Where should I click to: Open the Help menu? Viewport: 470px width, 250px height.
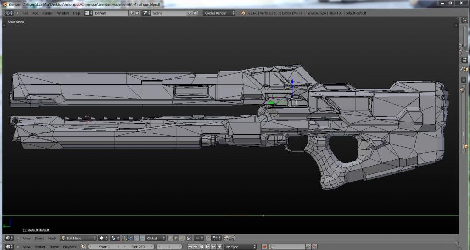coord(77,13)
